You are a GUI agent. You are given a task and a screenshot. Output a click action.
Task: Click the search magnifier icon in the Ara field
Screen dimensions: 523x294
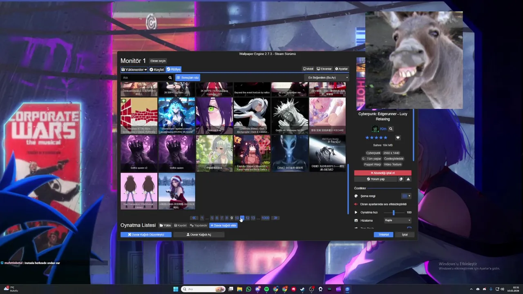click(170, 78)
